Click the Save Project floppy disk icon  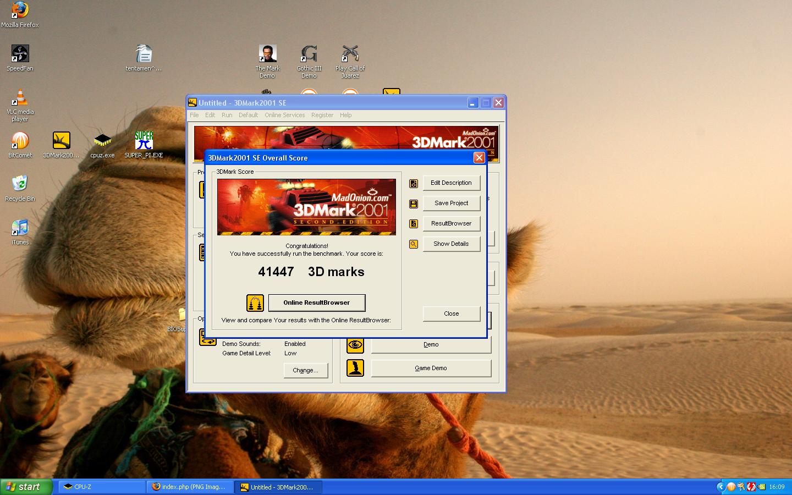click(x=414, y=204)
